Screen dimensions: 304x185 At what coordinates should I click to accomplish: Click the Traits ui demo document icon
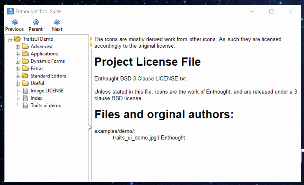click(25, 105)
